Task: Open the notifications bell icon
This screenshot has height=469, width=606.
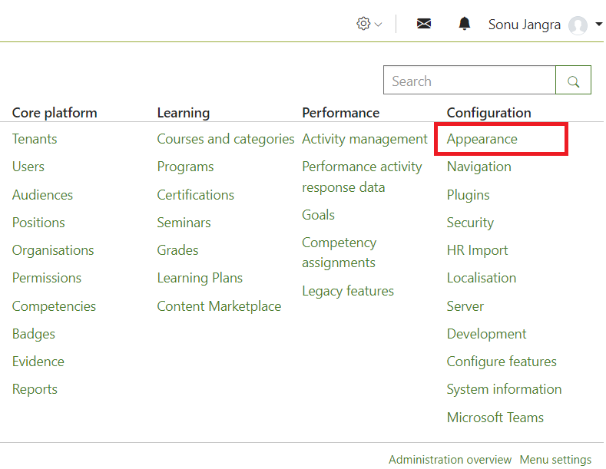Action: [464, 24]
